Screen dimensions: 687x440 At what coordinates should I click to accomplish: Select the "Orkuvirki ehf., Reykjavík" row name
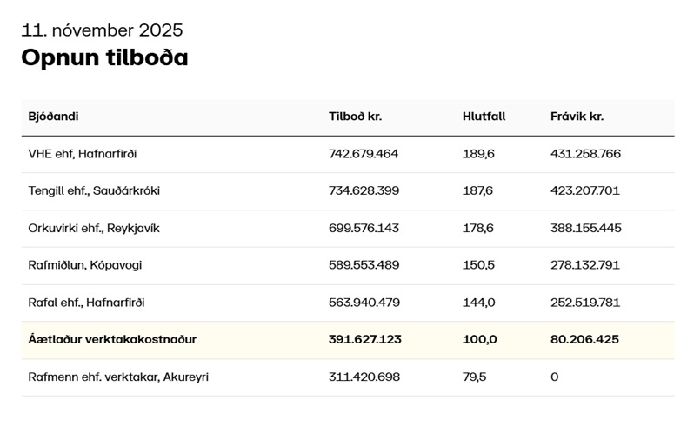pos(94,229)
